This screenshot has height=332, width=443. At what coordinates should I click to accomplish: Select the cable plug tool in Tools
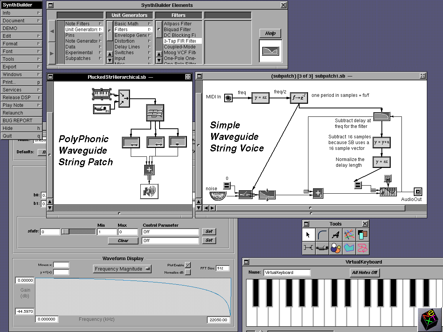click(322, 248)
